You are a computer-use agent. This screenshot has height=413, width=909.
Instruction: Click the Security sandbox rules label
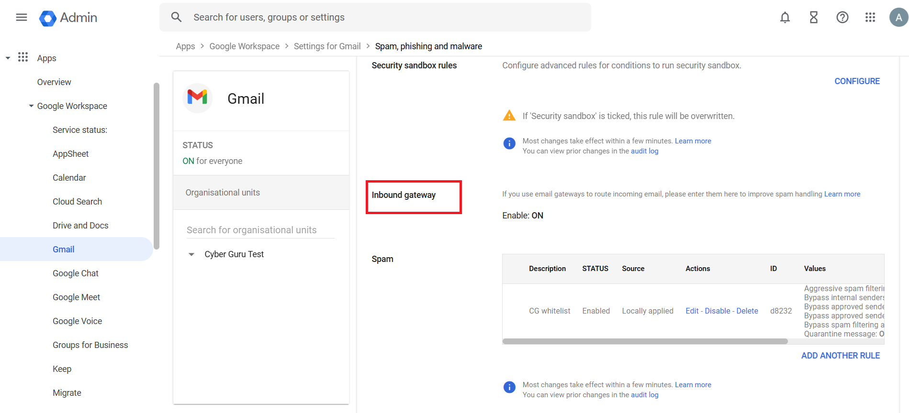tap(414, 65)
